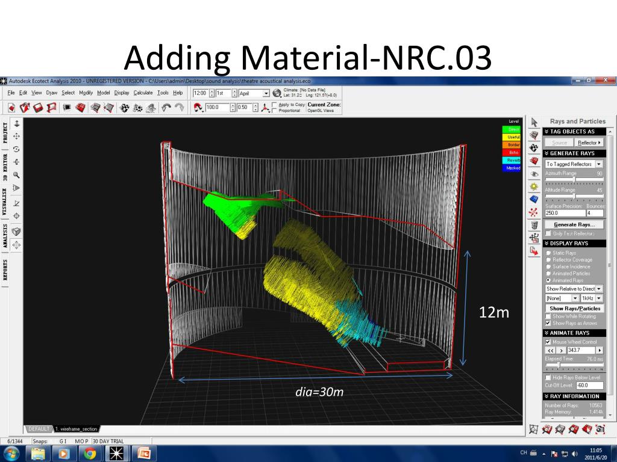Viewport: 617px width, 462px height.
Task: Click the Elapsed Time slider handle
Action: click(x=560, y=365)
